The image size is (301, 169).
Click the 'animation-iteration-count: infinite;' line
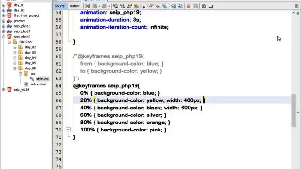[x=124, y=27]
